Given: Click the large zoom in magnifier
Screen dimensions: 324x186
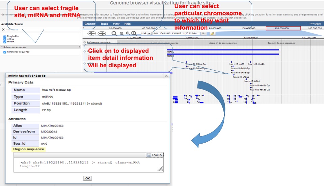Looking at the screenshot, I should click(x=134, y=33).
